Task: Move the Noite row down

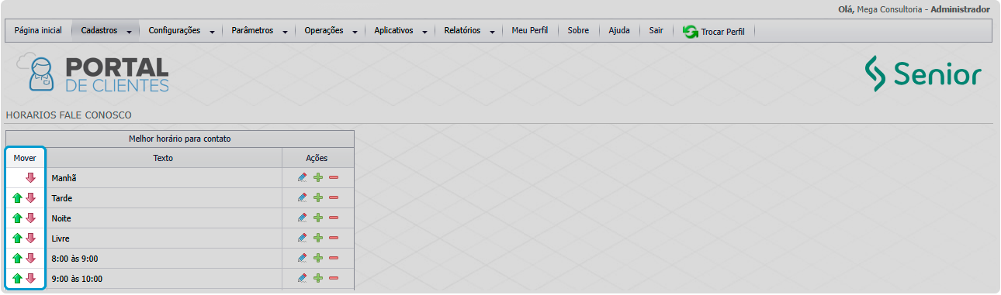Action: click(31, 218)
